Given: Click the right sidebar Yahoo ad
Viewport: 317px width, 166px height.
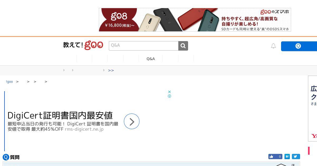Looking at the screenshot, I should [x=313, y=109].
